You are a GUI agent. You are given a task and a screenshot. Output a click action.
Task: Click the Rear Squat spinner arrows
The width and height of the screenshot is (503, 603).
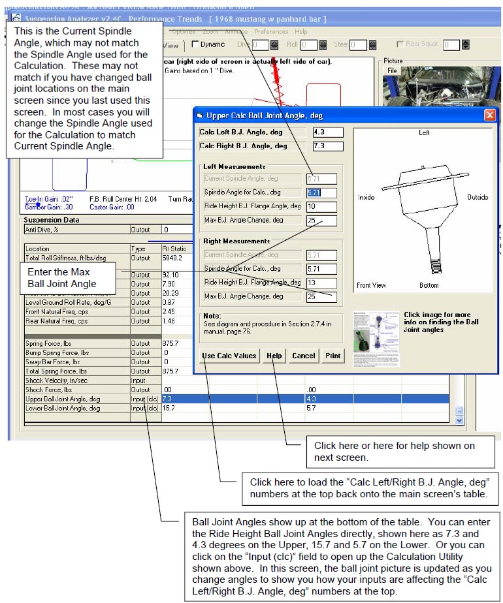[x=465, y=45]
